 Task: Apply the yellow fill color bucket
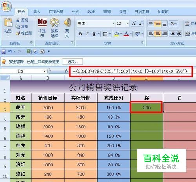tap(116, 34)
